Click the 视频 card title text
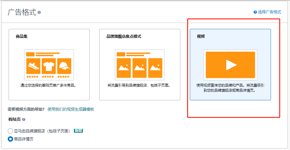The height and width of the screenshot is (150, 290). pyautogui.click(x=201, y=37)
